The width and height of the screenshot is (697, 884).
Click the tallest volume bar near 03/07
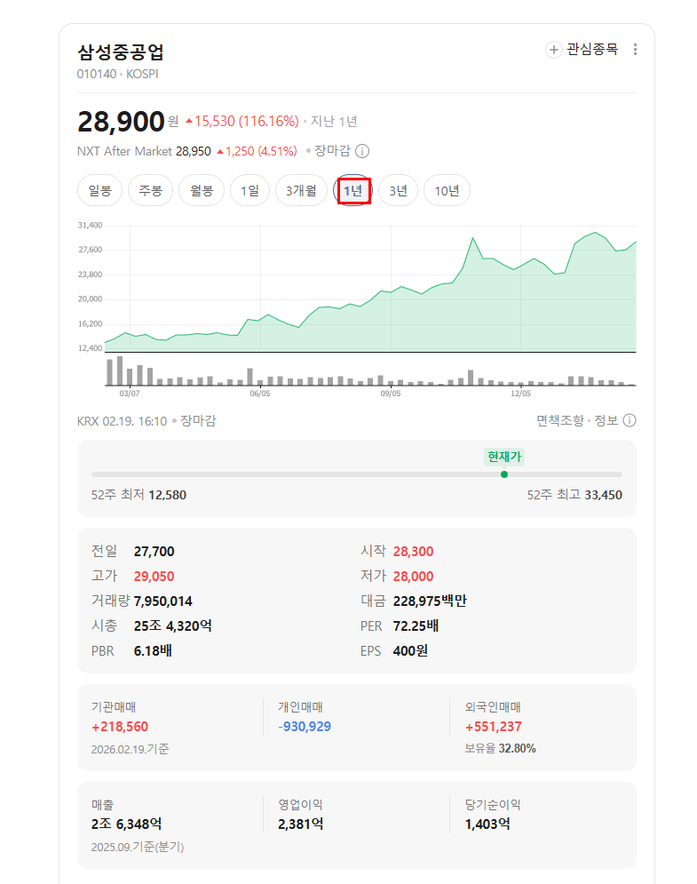[120, 371]
